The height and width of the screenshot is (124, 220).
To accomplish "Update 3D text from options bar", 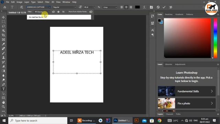I will 170,7.
